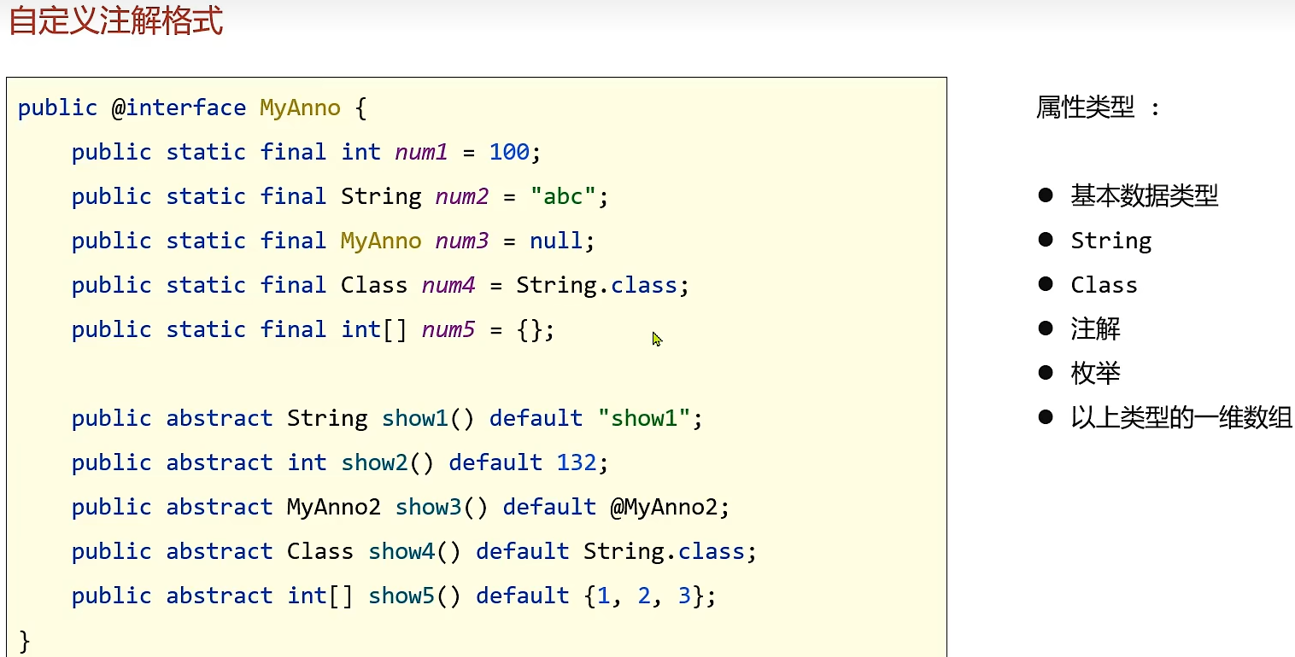Viewport: 1295px width, 657px height.
Task: Select the show4() method name
Action: tap(401, 551)
